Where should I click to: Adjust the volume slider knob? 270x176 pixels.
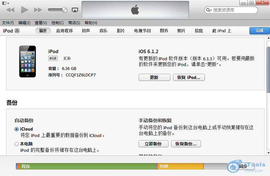[x=64, y=10]
